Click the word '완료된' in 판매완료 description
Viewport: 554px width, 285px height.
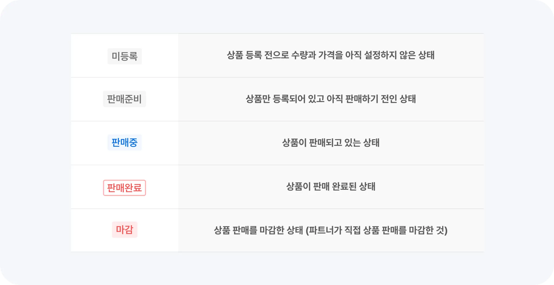pyautogui.click(x=344, y=186)
